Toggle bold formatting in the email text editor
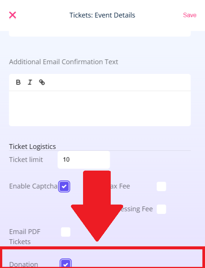 point(18,82)
